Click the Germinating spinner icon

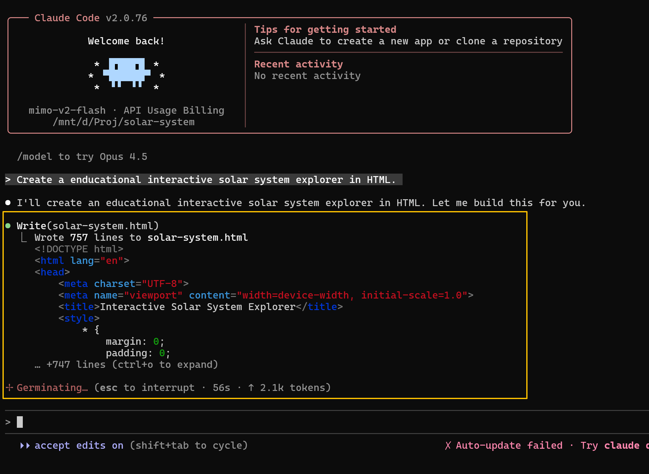pos(9,388)
